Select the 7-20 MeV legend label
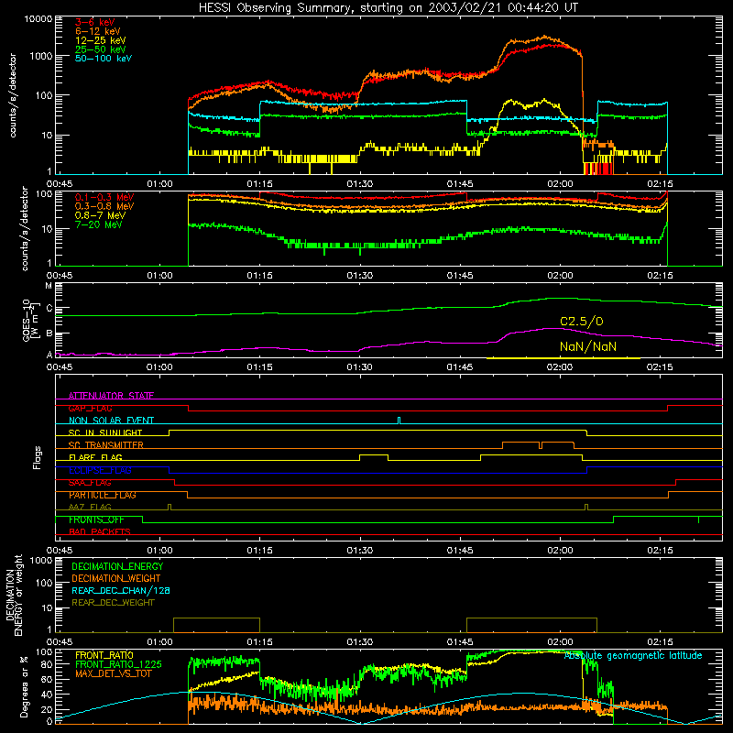The image size is (733, 733). tap(98, 224)
